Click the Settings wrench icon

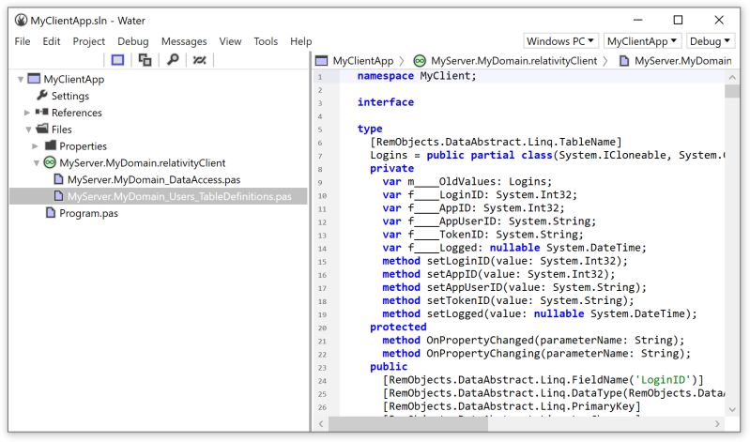pos(42,95)
